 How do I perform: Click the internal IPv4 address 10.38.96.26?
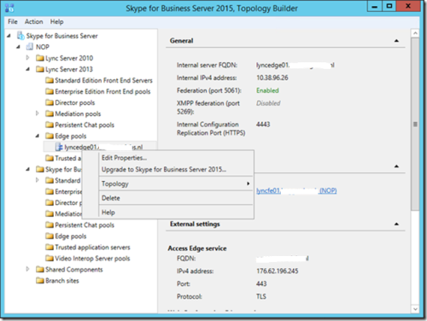pyautogui.click(x=272, y=78)
